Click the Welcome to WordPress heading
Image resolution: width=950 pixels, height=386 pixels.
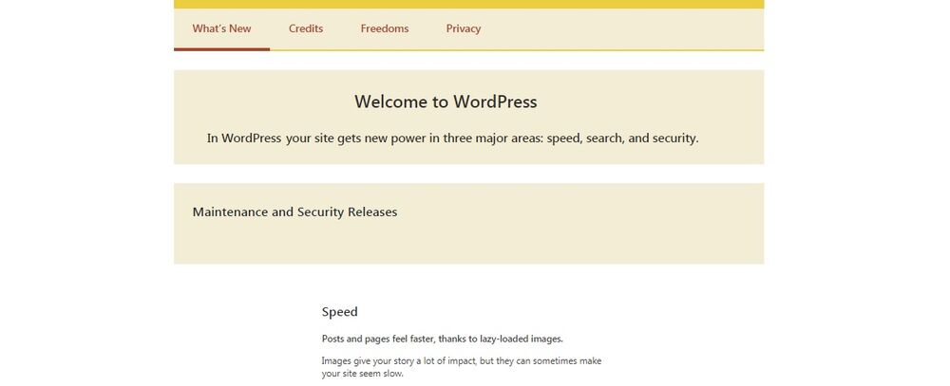click(446, 101)
